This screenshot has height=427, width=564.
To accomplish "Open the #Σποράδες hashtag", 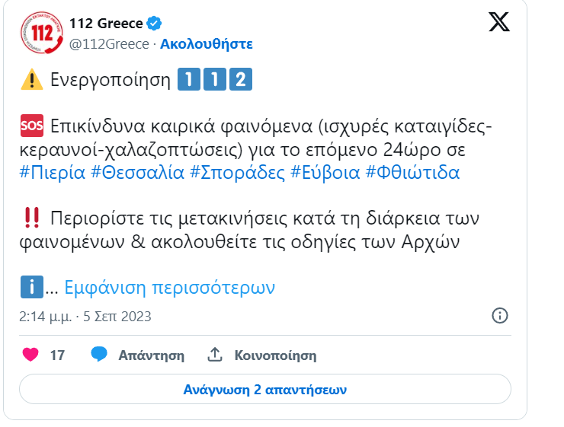I will click(x=237, y=172).
